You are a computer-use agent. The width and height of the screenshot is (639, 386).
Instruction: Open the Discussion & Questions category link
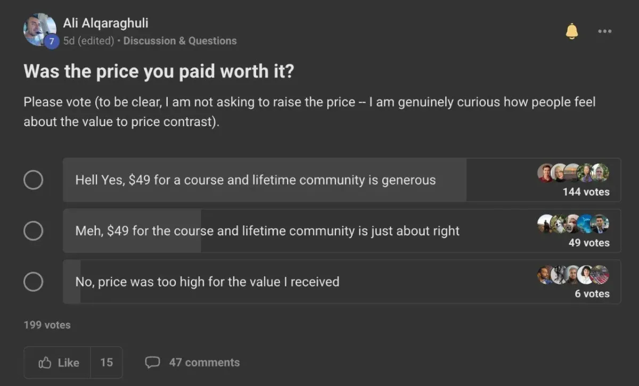[180, 41]
